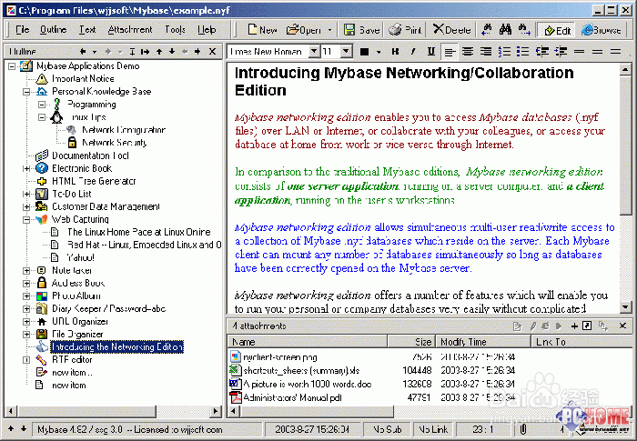Expand the Open button dropdown arrow
Image resolution: width=637 pixels, height=441 pixels.
pyautogui.click(x=329, y=30)
